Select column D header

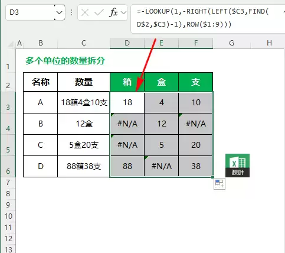point(127,43)
